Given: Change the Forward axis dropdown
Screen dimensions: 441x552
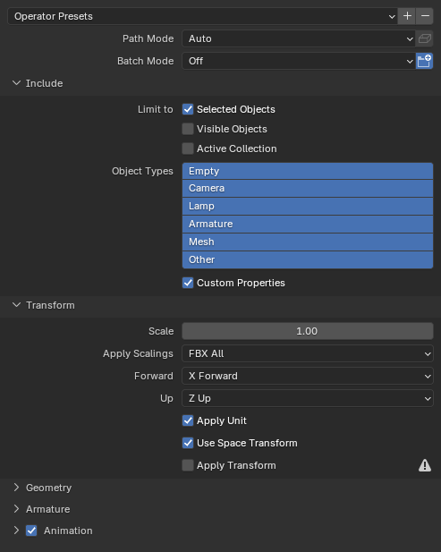Looking at the screenshot, I should click(x=307, y=376).
